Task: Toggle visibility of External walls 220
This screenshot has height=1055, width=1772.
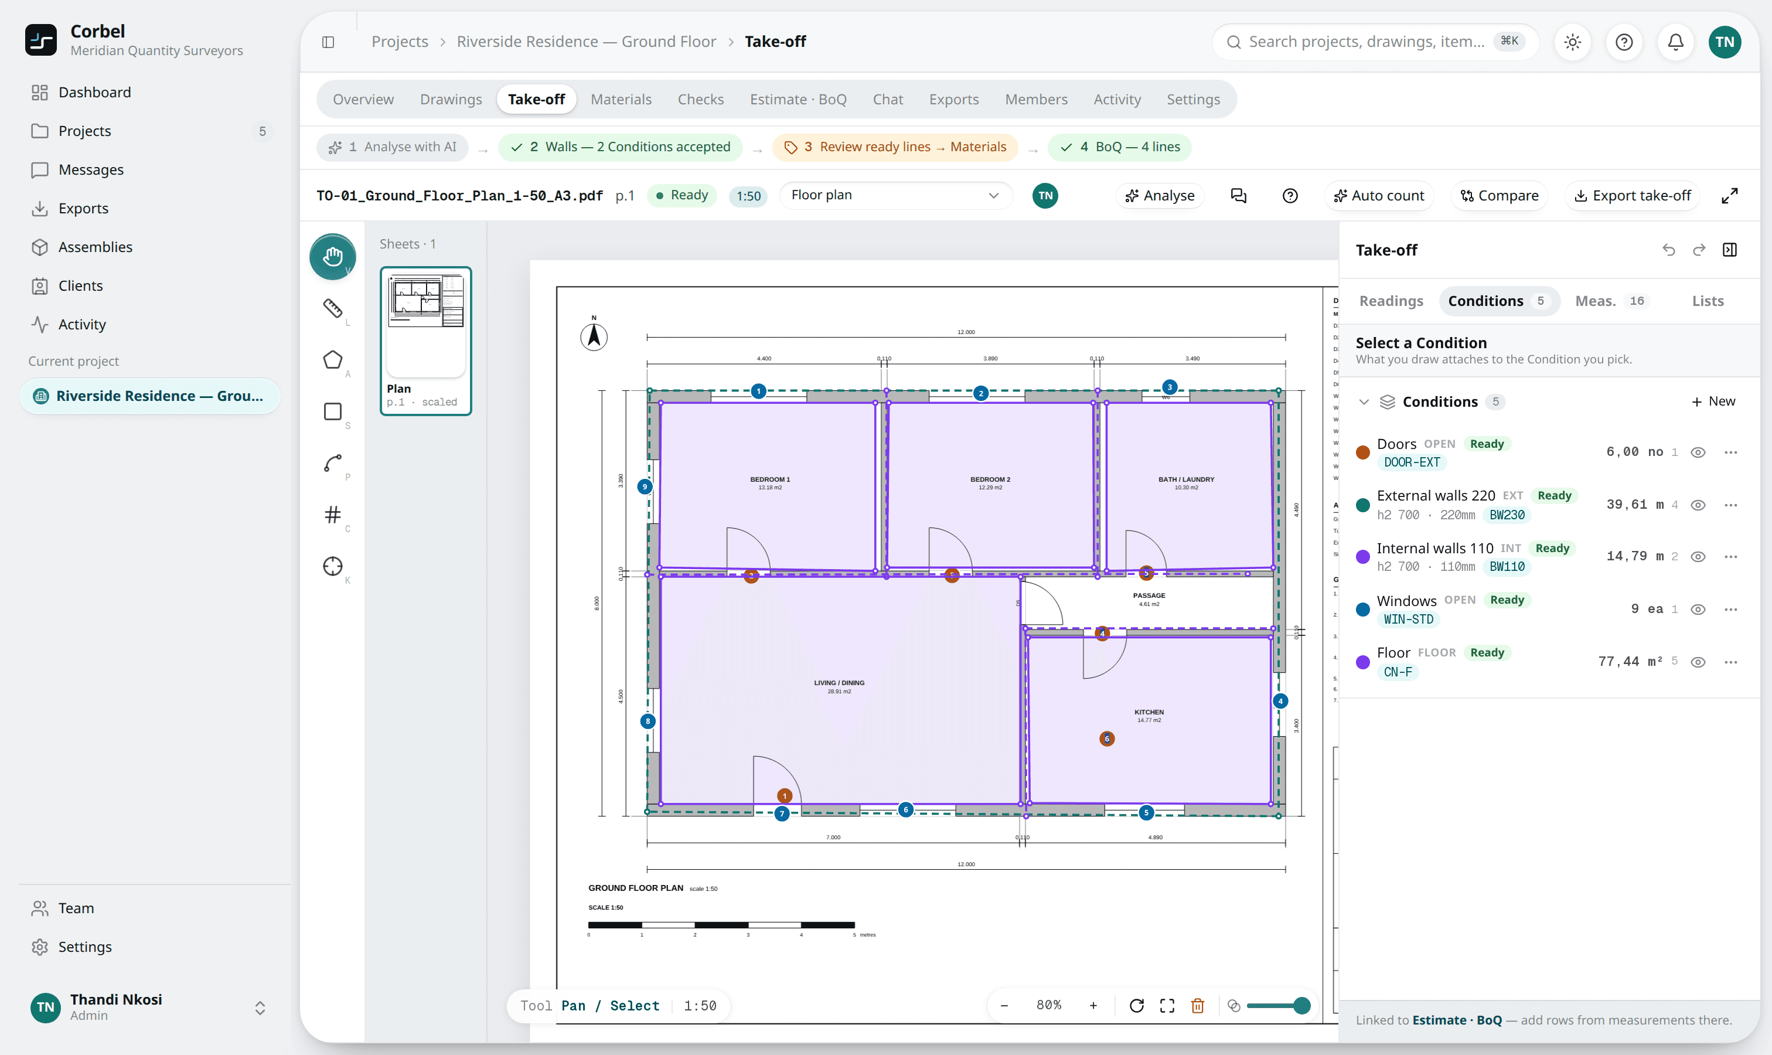Action: click(1698, 505)
